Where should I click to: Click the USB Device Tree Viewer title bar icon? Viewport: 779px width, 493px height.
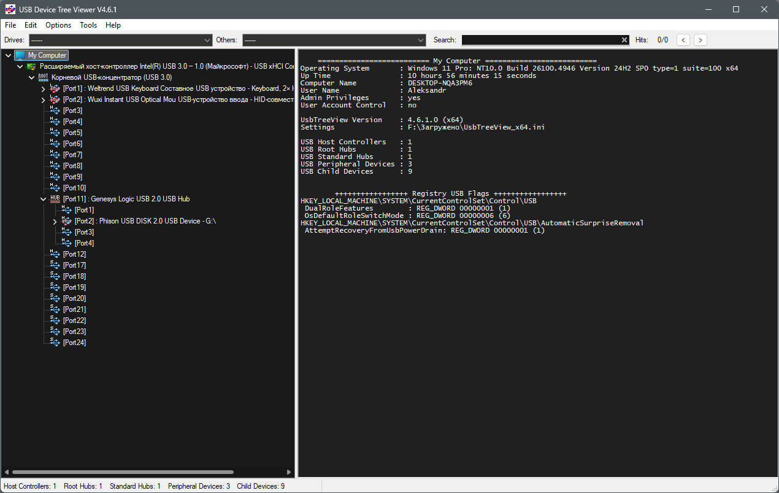10,10
